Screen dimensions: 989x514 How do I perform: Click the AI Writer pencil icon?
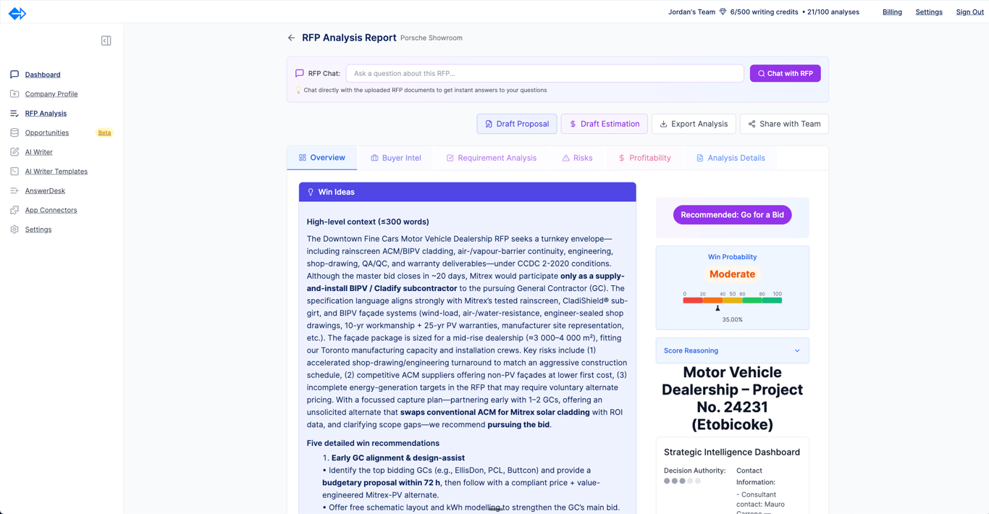click(x=14, y=152)
